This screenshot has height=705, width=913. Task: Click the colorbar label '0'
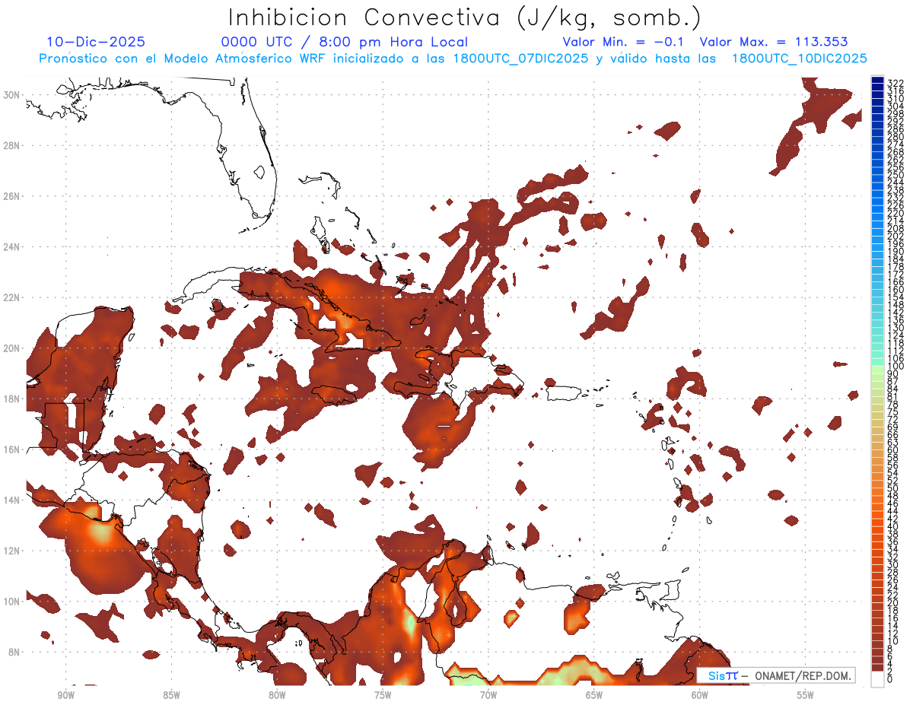(x=890, y=678)
